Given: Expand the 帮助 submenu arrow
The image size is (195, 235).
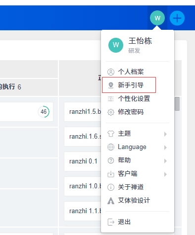Looking at the screenshot, I should [x=165, y=161].
